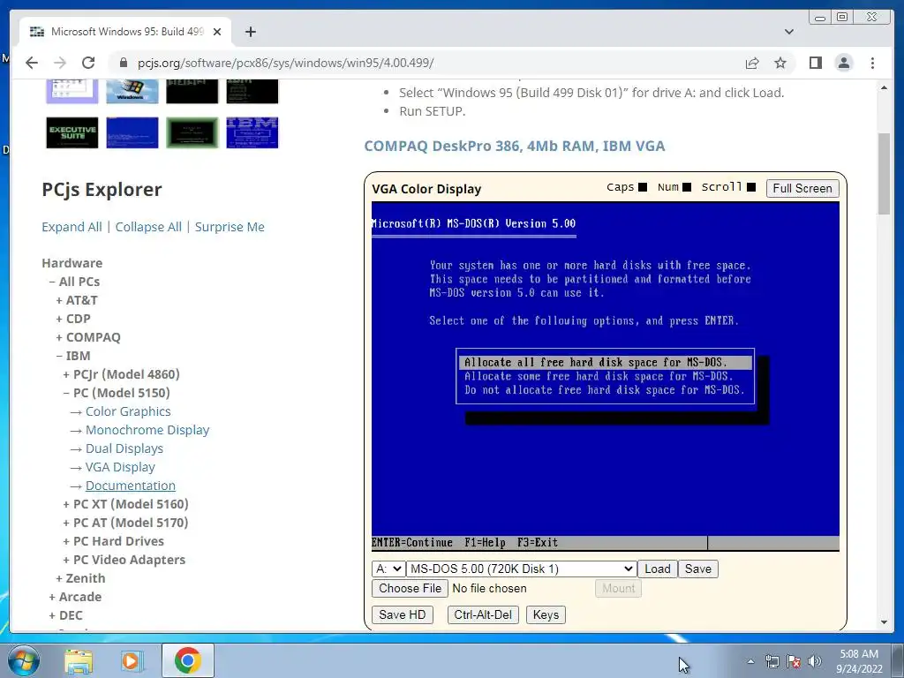The image size is (904, 678).
Task: Click the Ctrl-Alt-Del button
Action: [x=483, y=615]
